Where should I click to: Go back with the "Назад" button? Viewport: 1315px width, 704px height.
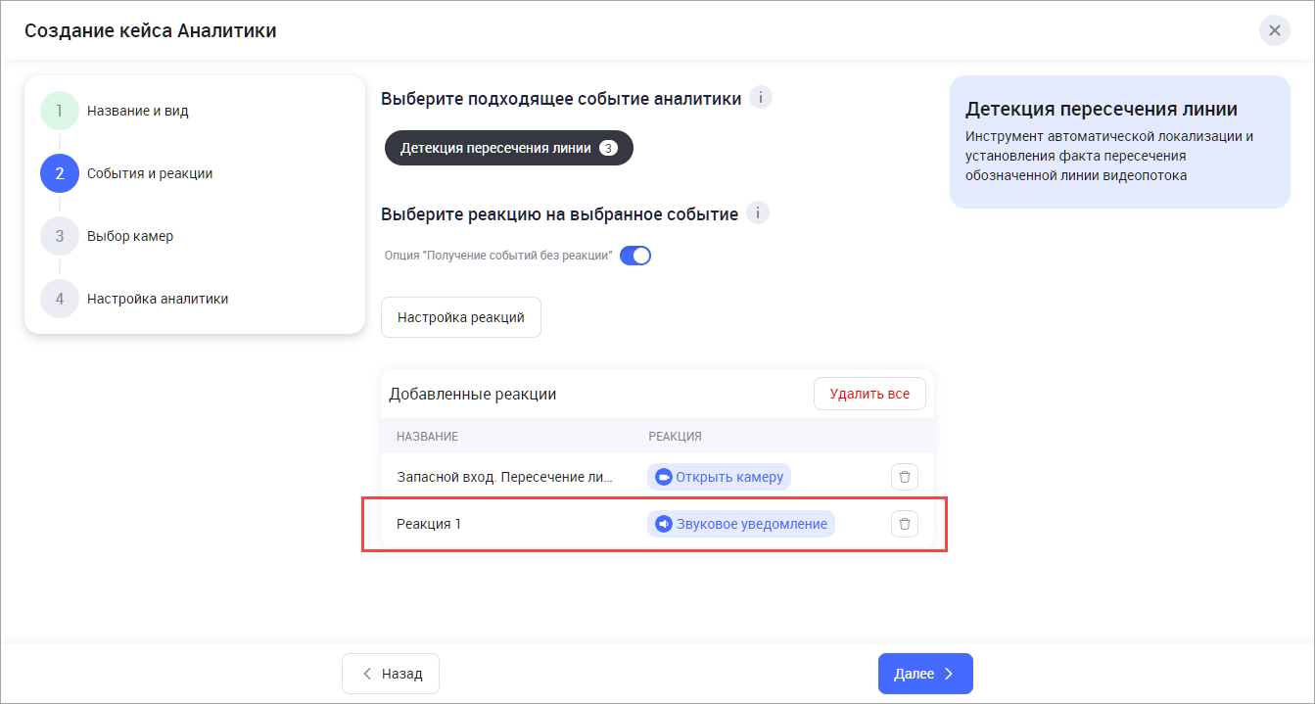pyautogui.click(x=391, y=674)
